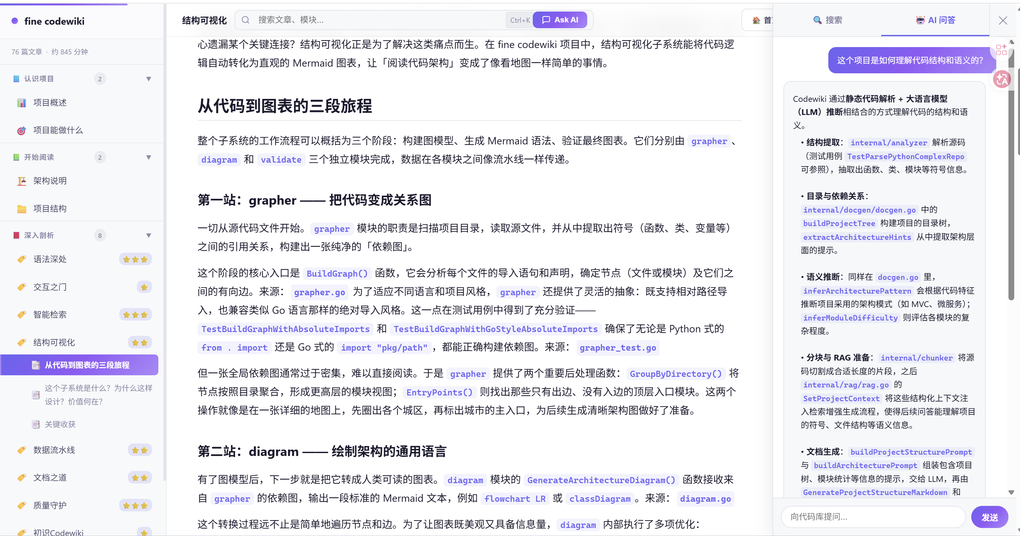Click the one-star rating on 交互之门
Image resolution: width=1020 pixels, height=536 pixels.
144,287
